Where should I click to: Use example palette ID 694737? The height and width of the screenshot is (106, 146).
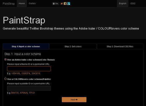(x=15, y=93)
